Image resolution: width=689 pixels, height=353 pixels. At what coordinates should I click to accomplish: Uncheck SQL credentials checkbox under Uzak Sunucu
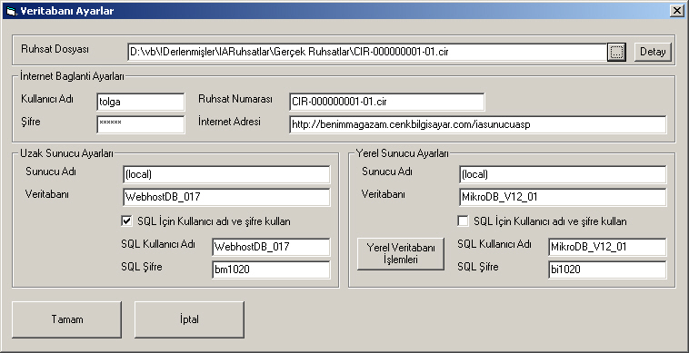pos(126,221)
